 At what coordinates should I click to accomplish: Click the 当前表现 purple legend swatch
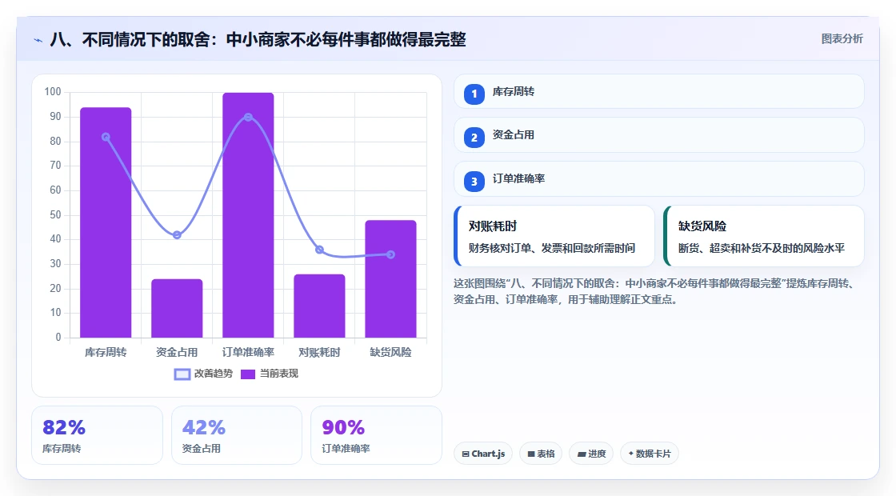pos(247,374)
